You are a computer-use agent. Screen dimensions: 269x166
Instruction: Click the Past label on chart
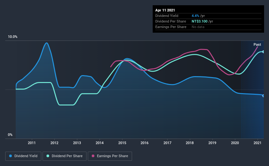257,44
